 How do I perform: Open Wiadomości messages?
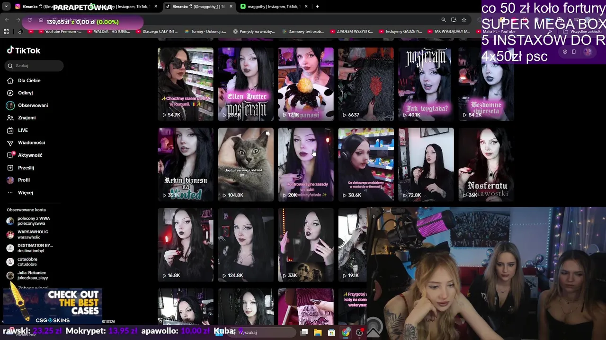coord(31,143)
